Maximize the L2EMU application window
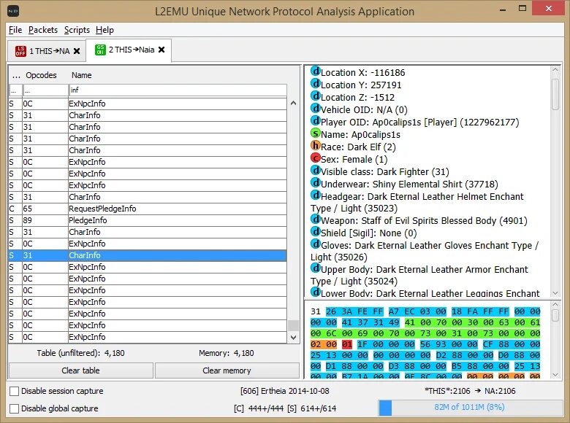 (x=522, y=8)
